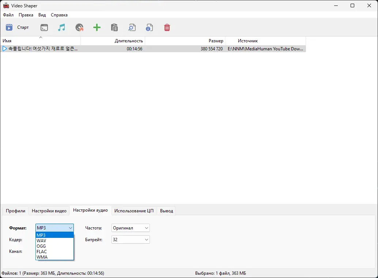Click status text 'Выбрано: 1 файл, 363 МБ'
This screenshot has height=278, width=378.
(220, 273)
